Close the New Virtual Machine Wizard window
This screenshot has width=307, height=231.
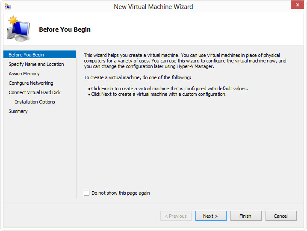click(x=296, y=5)
